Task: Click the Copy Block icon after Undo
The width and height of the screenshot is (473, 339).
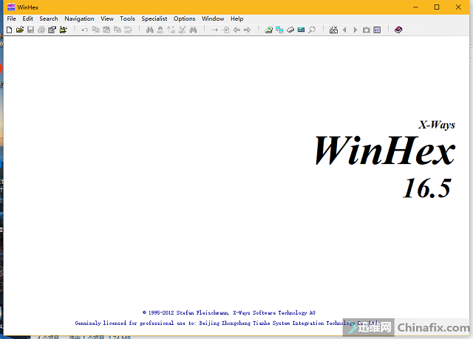Action: 95,30
